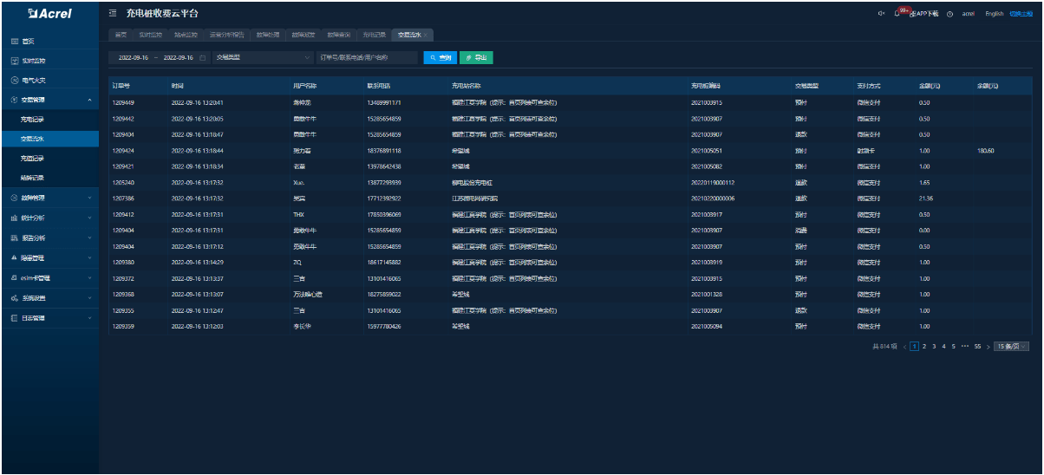Click the blue 查询 search button
The width and height of the screenshot is (1044, 475).
point(440,57)
